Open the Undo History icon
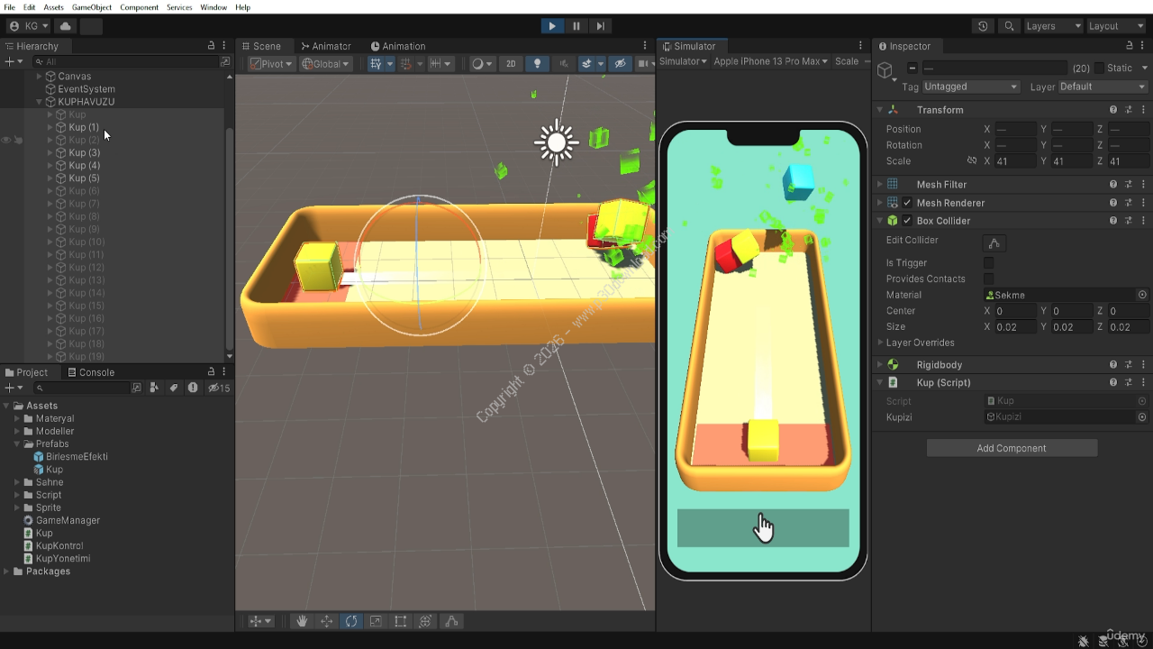Screen dimensions: 1153x649 point(983,26)
